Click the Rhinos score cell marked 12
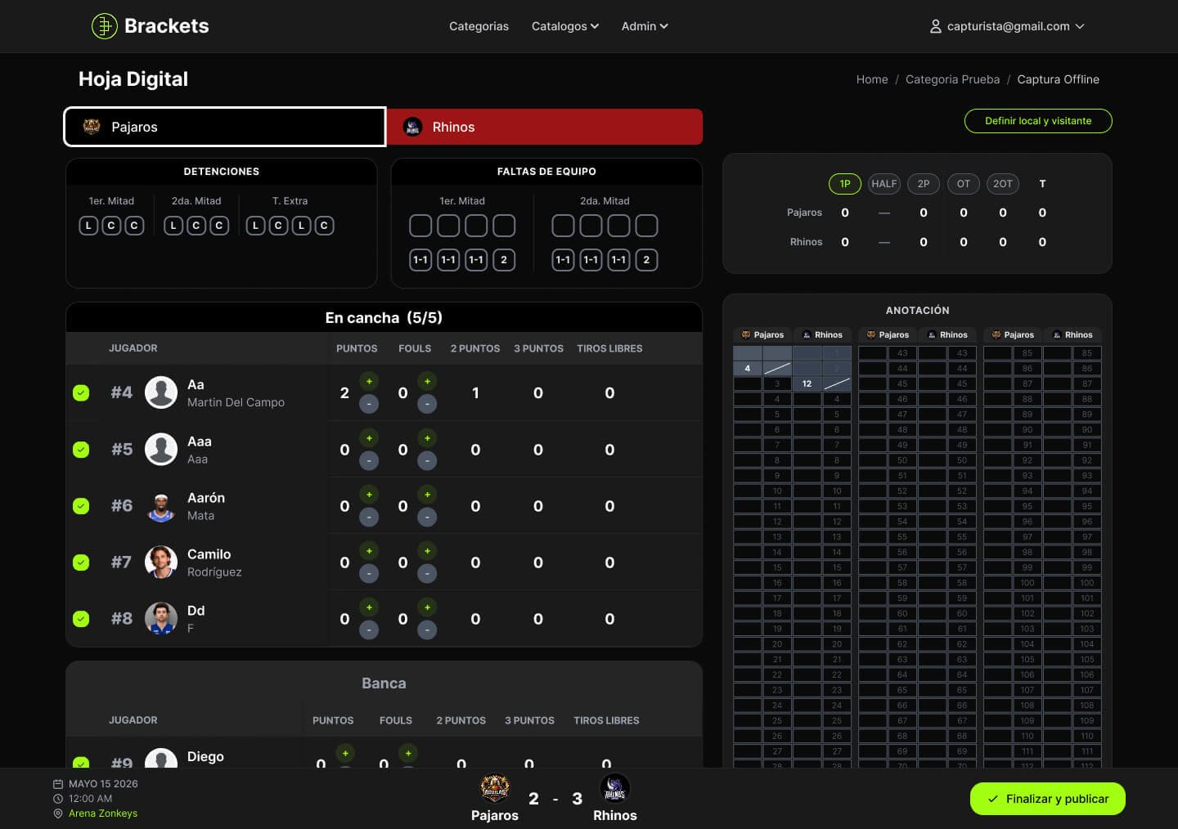Image resolution: width=1178 pixels, height=829 pixels. pyautogui.click(x=807, y=383)
